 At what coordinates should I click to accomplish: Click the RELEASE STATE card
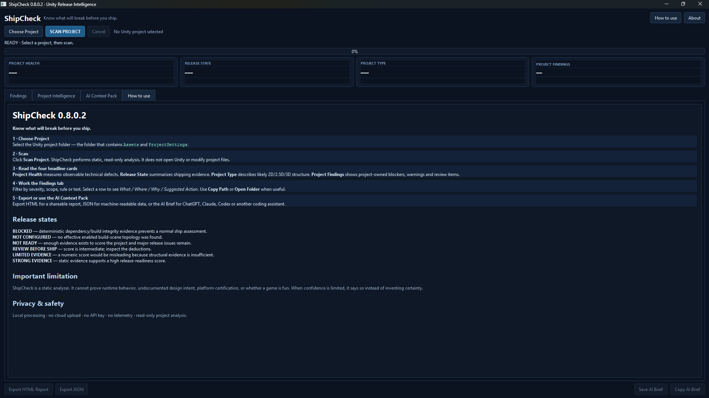(x=267, y=72)
